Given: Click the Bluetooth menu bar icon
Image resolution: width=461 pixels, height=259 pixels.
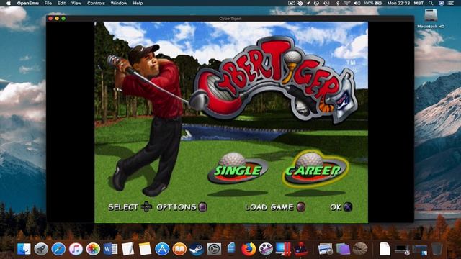Looking at the screenshot, I should click(338, 3).
